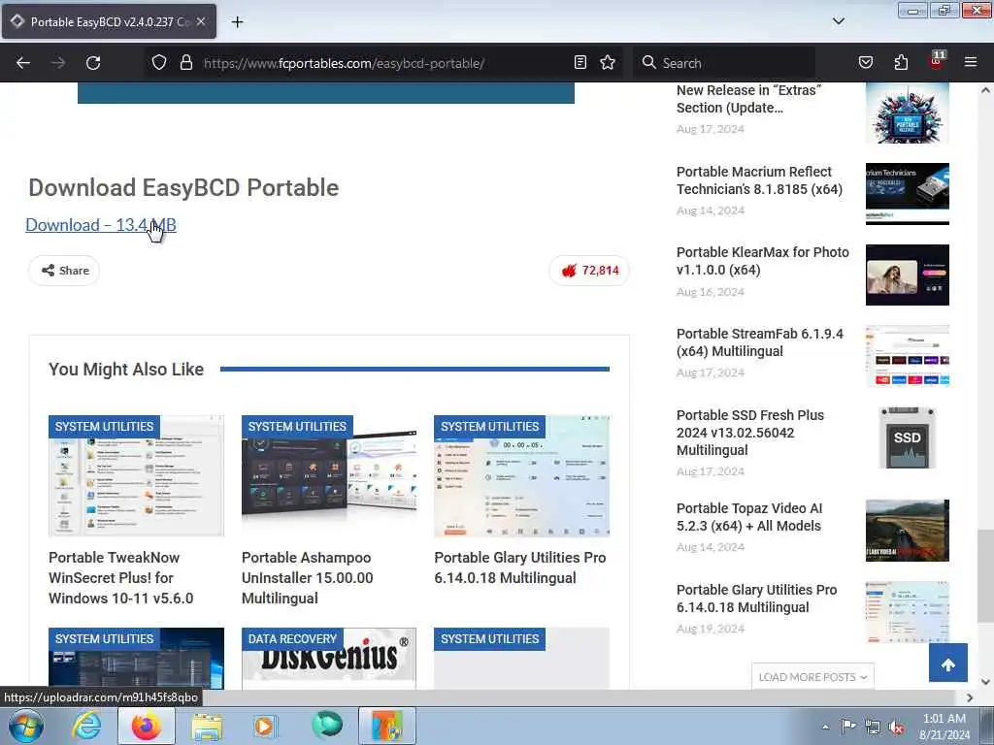This screenshot has height=745, width=994.
Task: Open tracking protection shield icon
Action: coord(159,63)
